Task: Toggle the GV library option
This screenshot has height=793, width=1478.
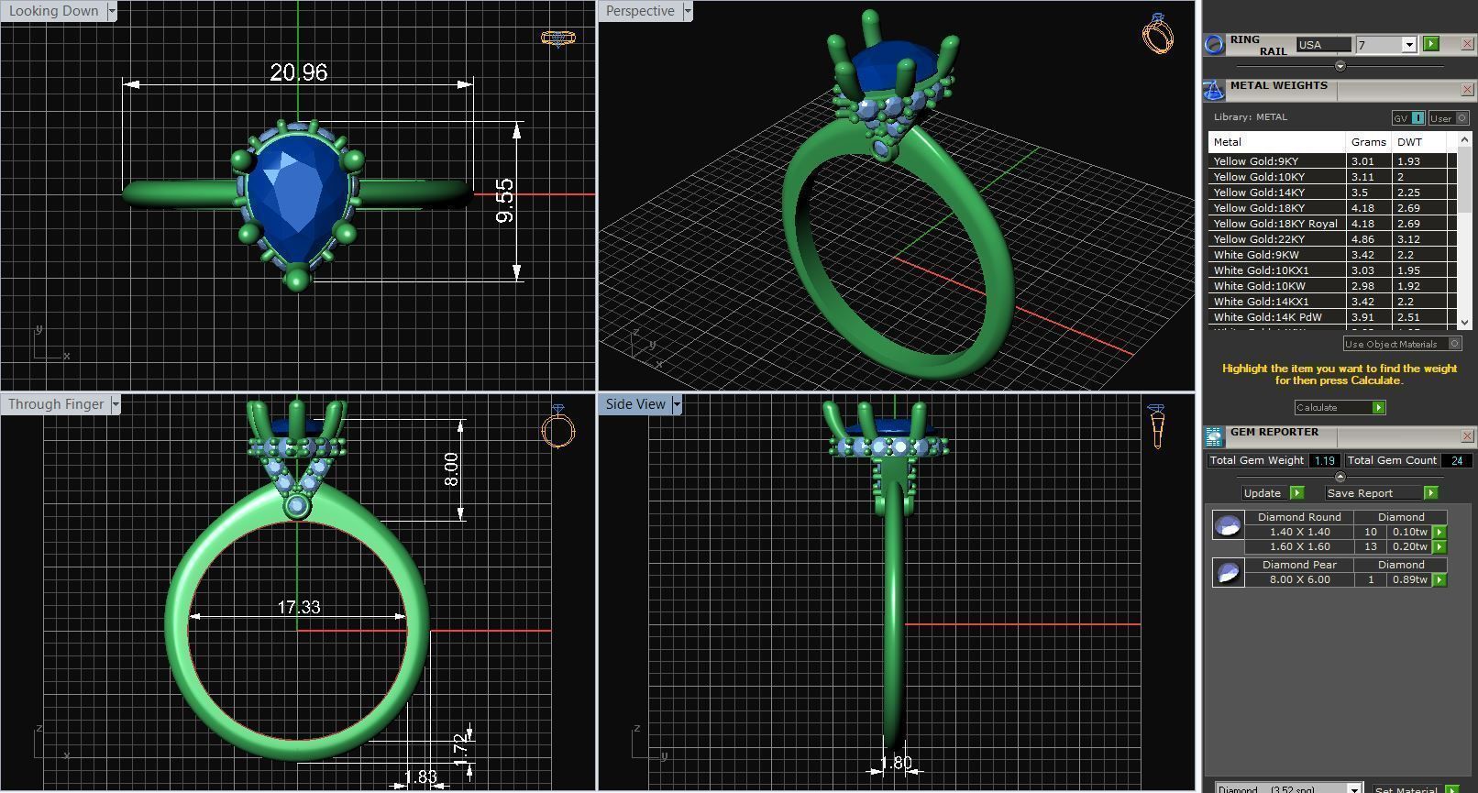Action: (x=1408, y=118)
